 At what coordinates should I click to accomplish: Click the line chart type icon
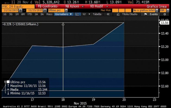click(x=78, y=14)
